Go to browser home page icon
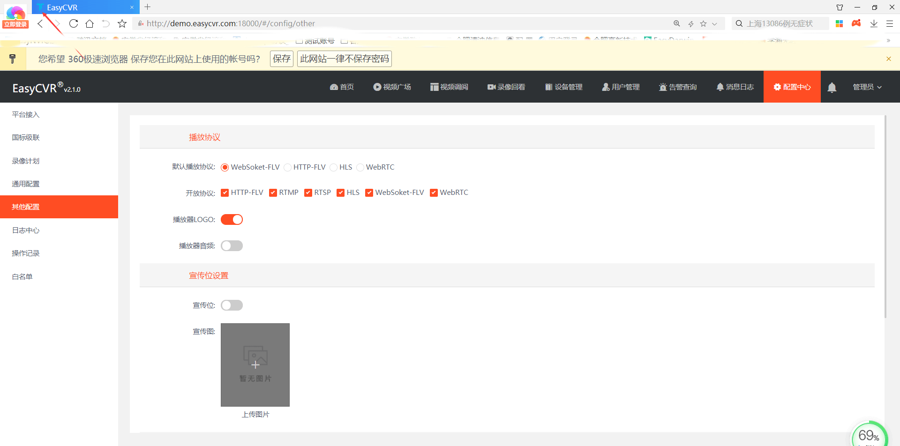 [90, 23]
